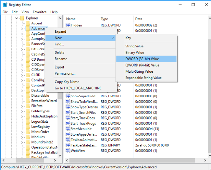Collapse the Explorer tree node
211x170 pixels.
(x=17, y=18)
